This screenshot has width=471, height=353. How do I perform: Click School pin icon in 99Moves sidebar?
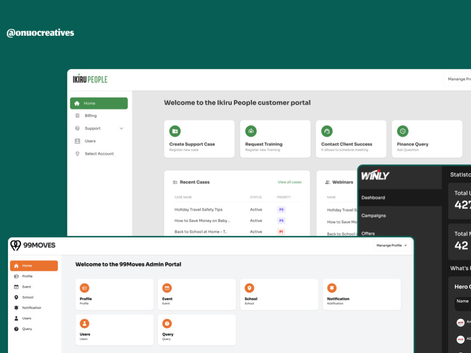coord(16,297)
